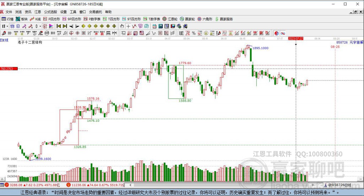The image size is (364, 196).
Task: Open the 江恩轮 Gann wheel
Action: [x=170, y=19]
